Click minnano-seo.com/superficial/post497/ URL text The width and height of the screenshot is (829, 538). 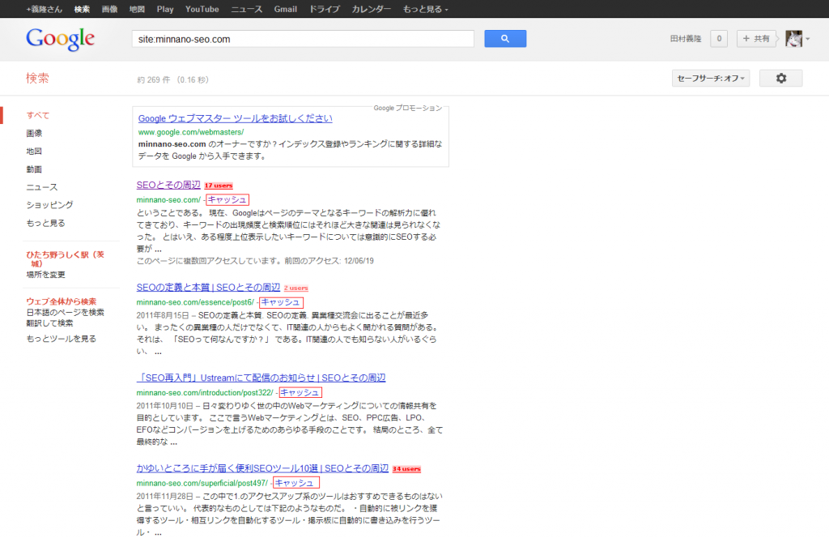pos(202,484)
